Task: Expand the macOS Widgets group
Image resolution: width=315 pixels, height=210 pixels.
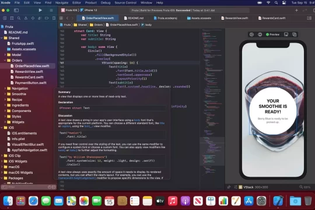Action: tap(2, 173)
